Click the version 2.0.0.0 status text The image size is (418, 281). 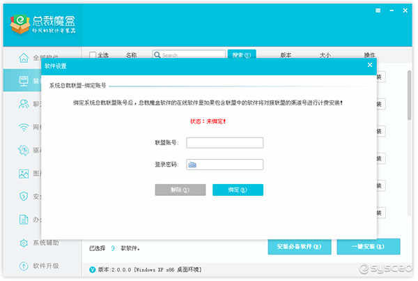[150, 270]
